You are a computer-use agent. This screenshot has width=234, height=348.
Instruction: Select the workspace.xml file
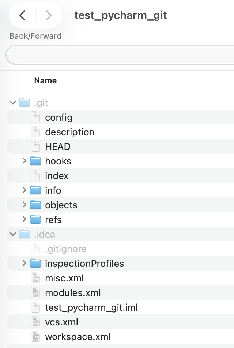click(x=78, y=337)
